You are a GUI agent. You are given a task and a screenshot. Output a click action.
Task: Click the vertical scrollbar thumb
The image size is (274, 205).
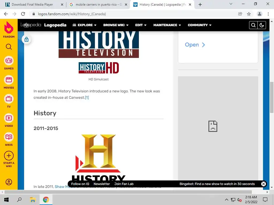272,97
